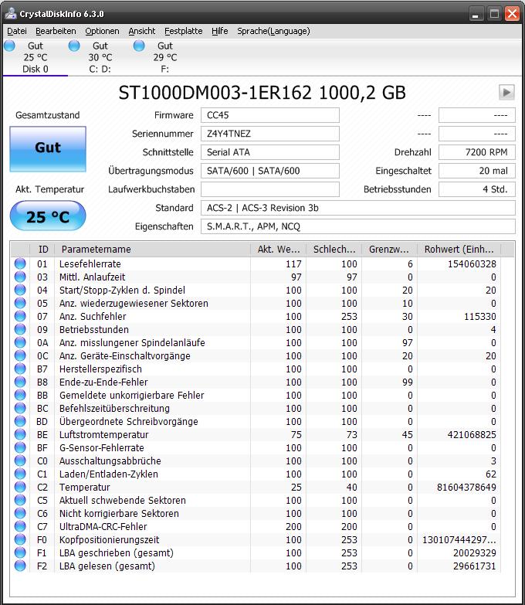Image resolution: width=525 pixels, height=605 pixels.
Task: Click status orb of Start/Stopp-Zyklen row
Action: pos(20,291)
